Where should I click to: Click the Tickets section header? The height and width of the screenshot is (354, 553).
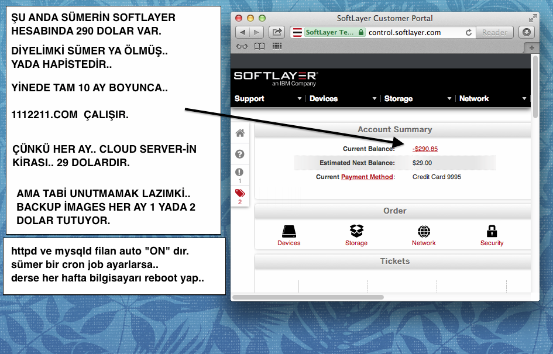pyautogui.click(x=394, y=262)
